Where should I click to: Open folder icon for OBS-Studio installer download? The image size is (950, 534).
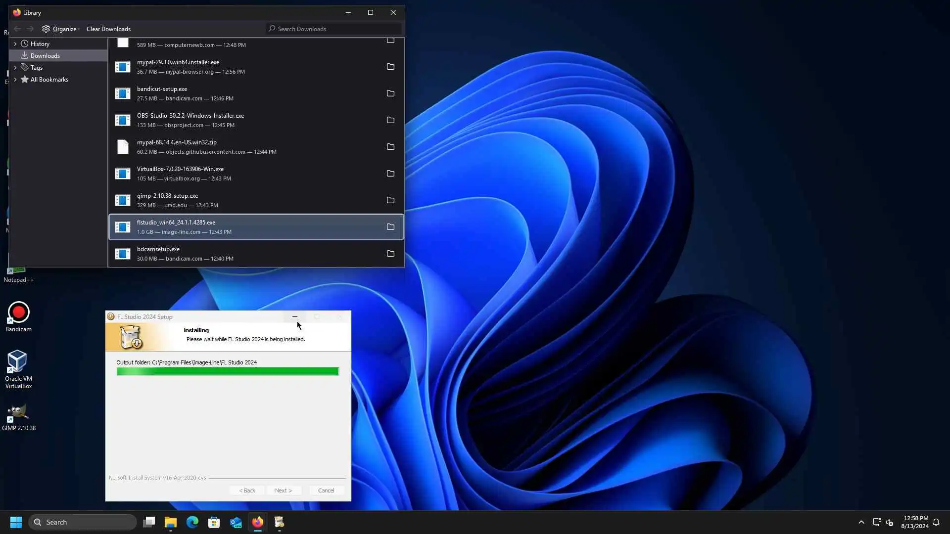[390, 120]
